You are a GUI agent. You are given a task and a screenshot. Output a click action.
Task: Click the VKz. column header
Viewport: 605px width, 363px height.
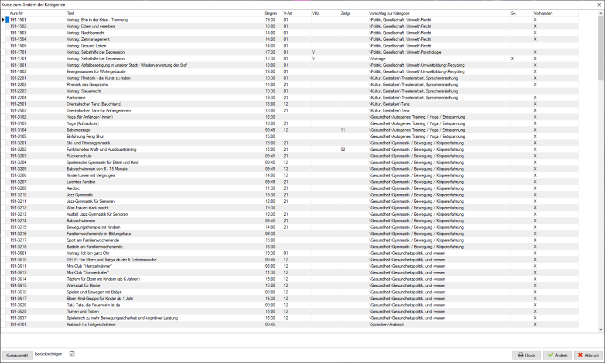[325, 13]
